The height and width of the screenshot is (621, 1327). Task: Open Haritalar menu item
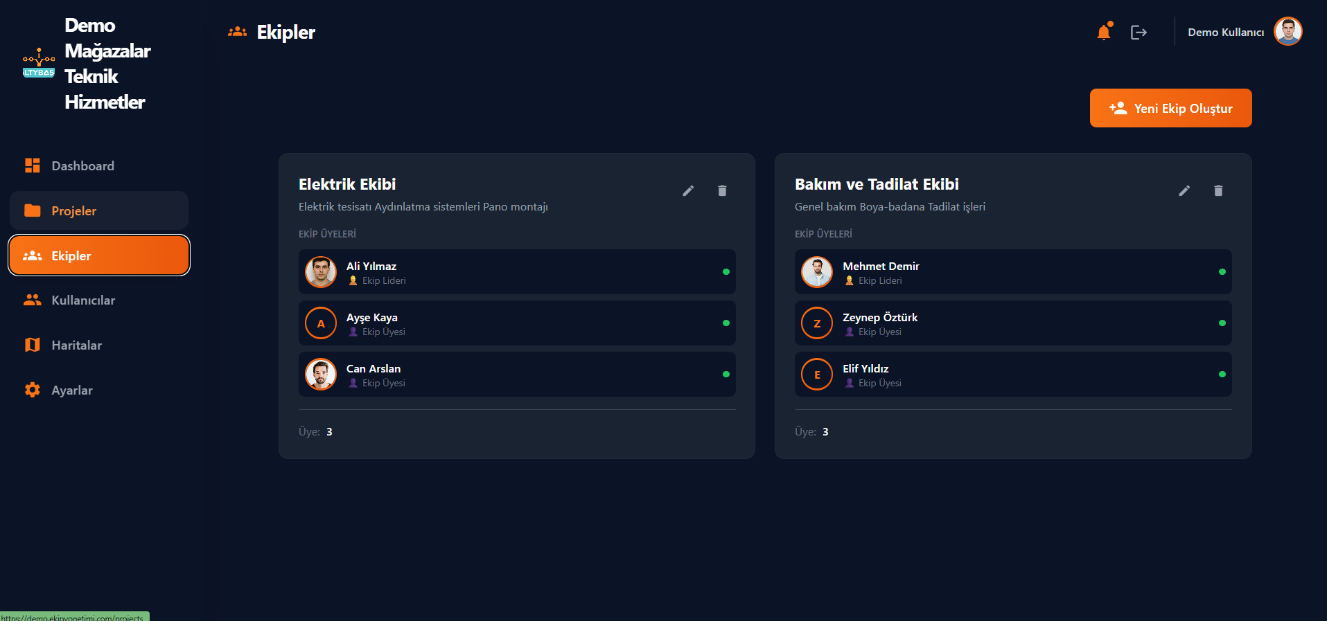click(x=99, y=345)
